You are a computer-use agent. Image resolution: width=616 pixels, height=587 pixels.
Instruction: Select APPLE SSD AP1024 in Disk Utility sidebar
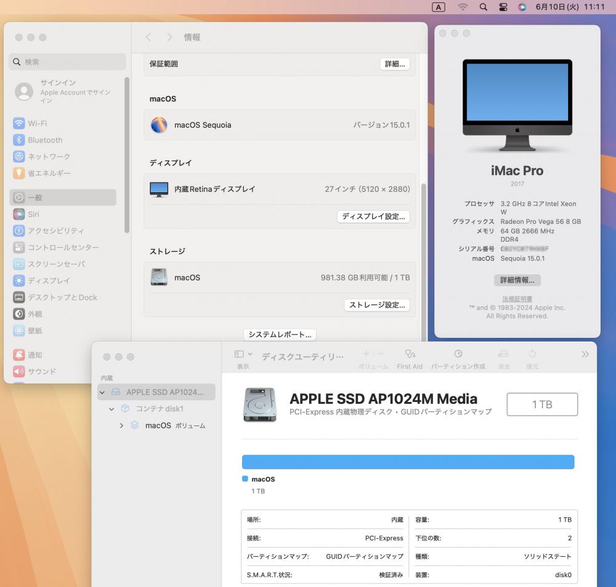(156, 392)
